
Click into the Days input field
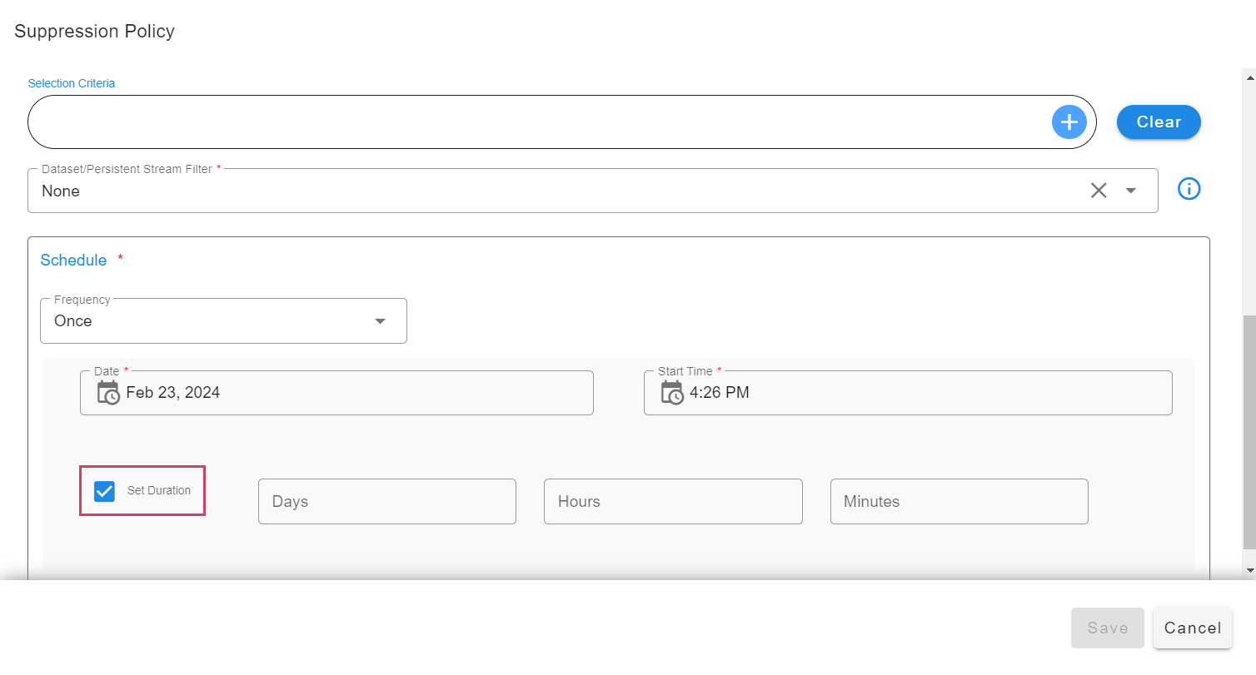pyautogui.click(x=386, y=502)
